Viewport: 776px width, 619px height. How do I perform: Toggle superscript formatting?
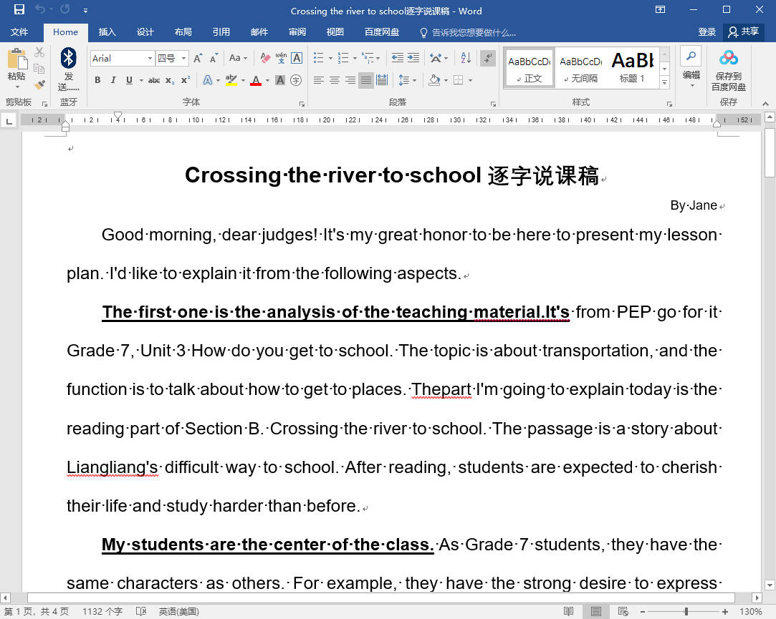coord(186,80)
